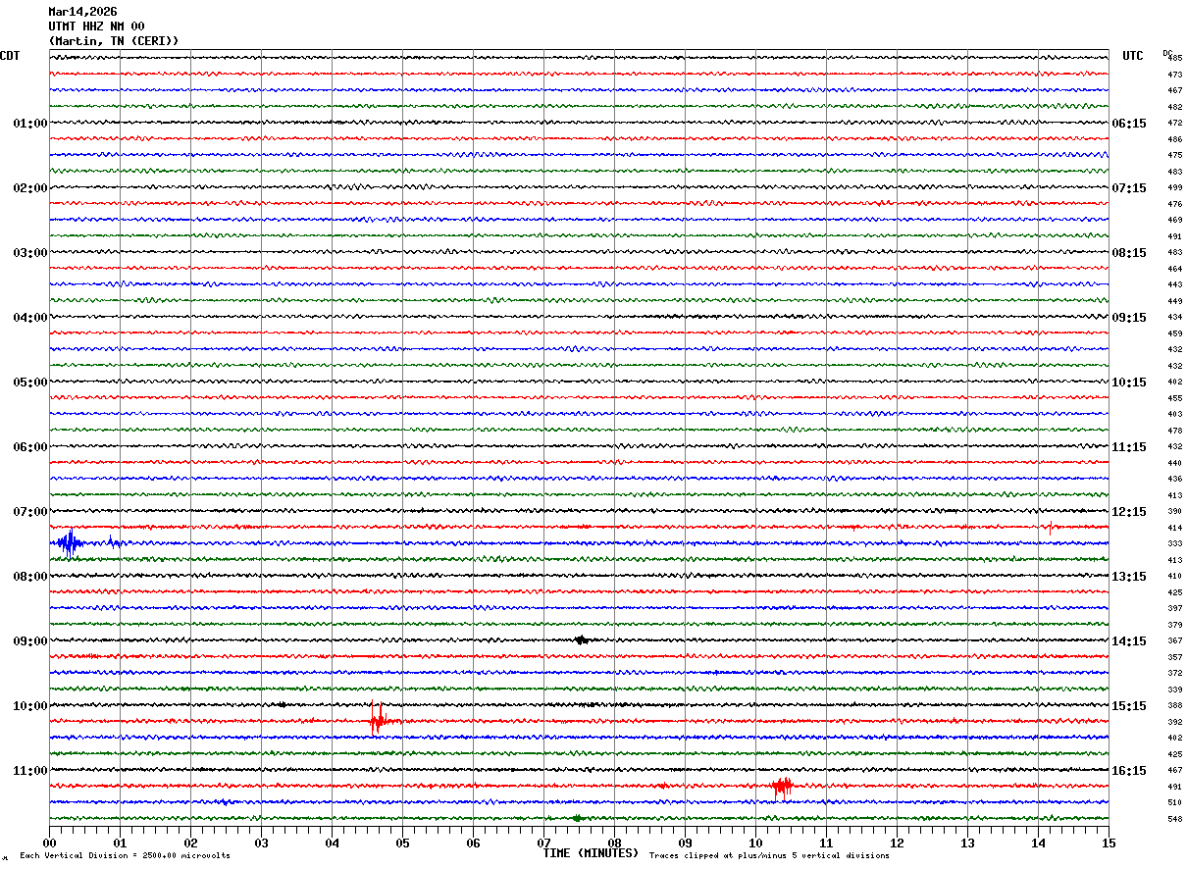Click the 06:15 UTC row label
The height and width of the screenshot is (869, 1187).
(1129, 124)
